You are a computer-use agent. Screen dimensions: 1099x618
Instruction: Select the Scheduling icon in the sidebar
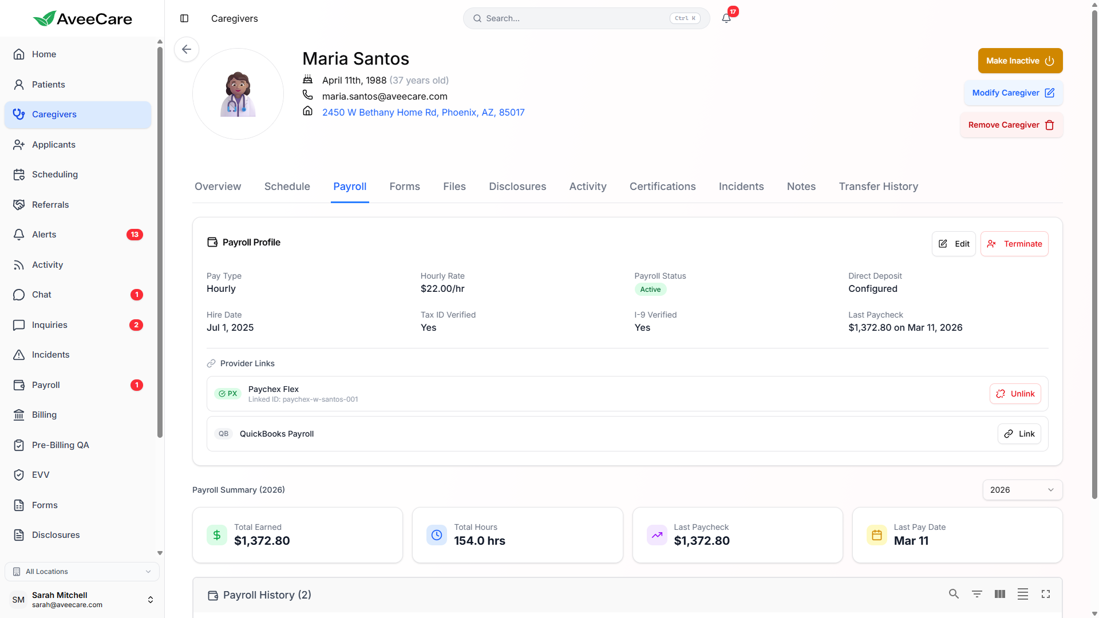click(19, 174)
